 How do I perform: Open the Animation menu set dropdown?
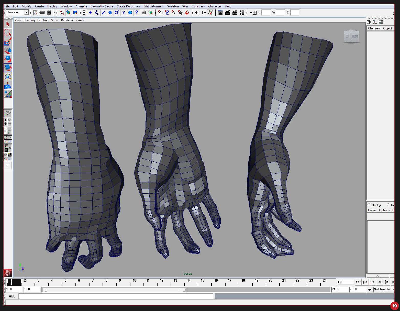(26, 12)
